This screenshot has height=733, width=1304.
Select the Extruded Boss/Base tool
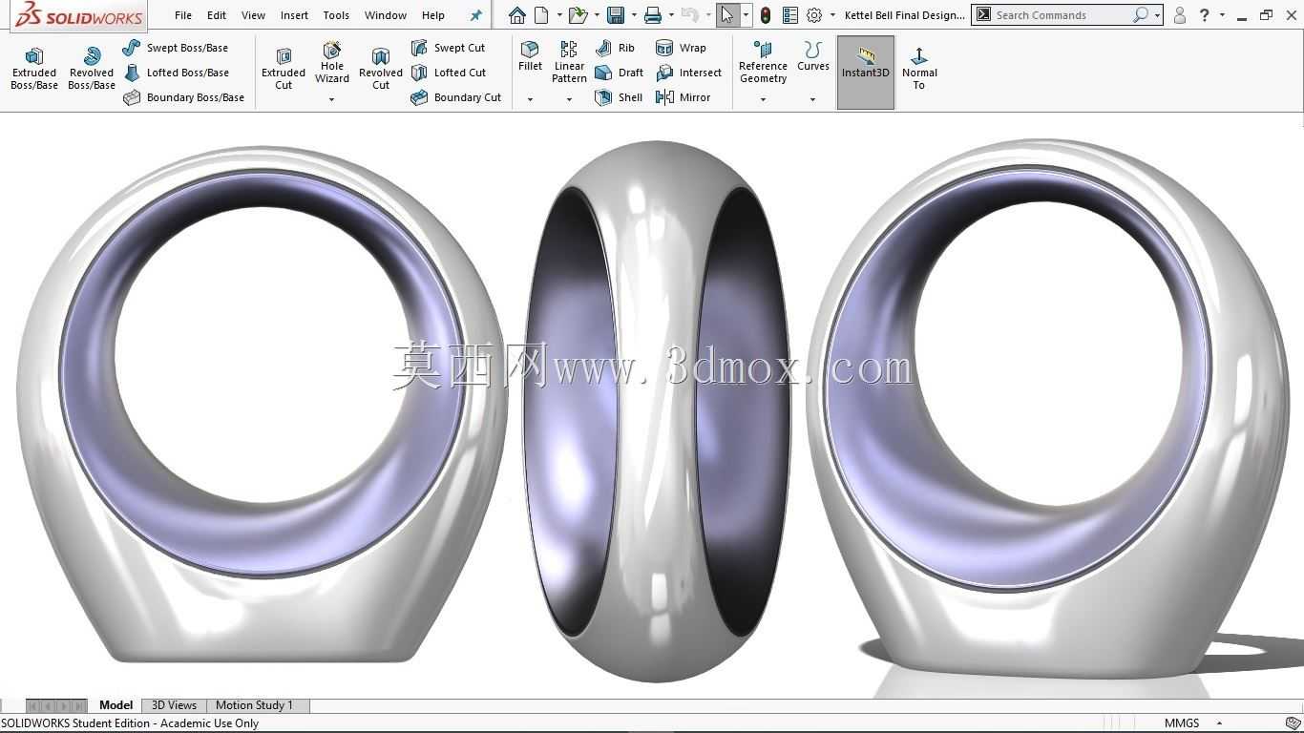tap(34, 69)
